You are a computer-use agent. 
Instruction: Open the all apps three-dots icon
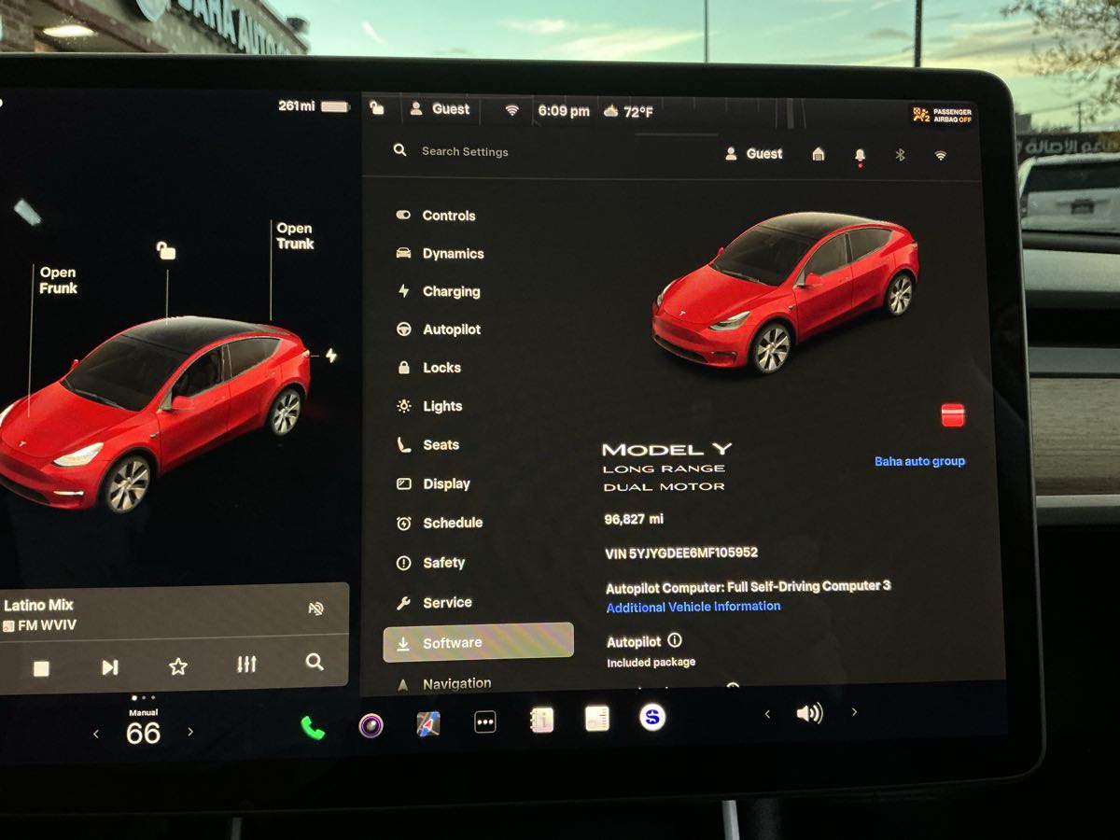485,722
